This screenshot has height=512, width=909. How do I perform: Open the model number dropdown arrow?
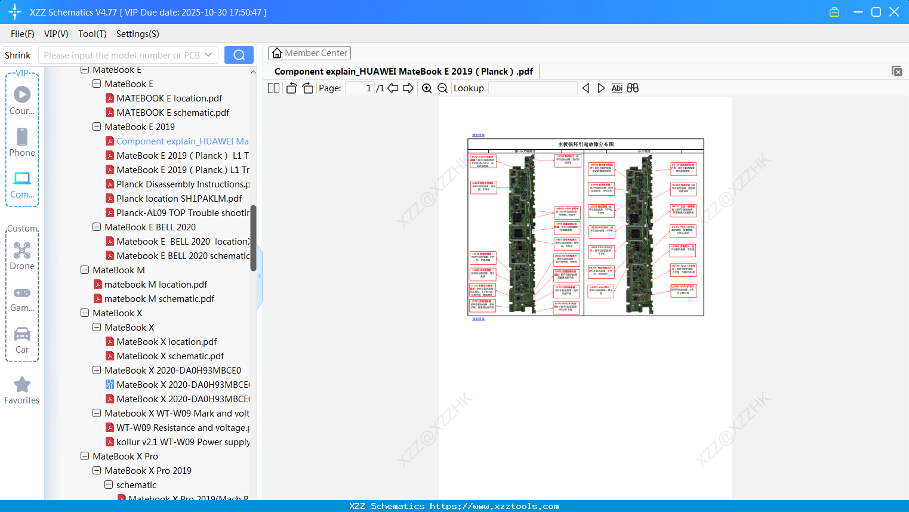[208, 55]
